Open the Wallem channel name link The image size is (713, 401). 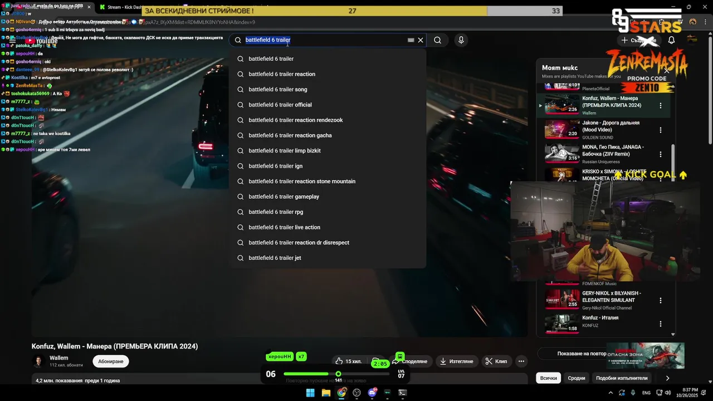pyautogui.click(x=59, y=358)
